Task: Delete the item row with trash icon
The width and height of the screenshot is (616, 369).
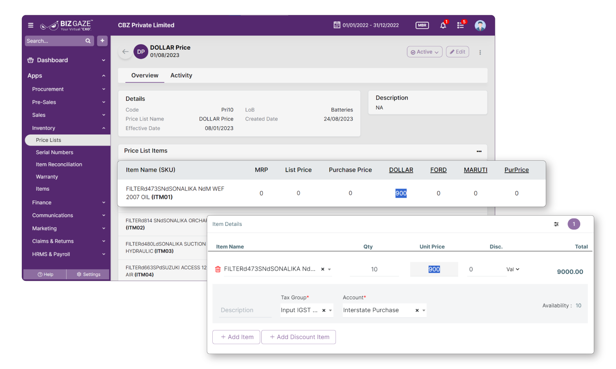Action: click(218, 269)
